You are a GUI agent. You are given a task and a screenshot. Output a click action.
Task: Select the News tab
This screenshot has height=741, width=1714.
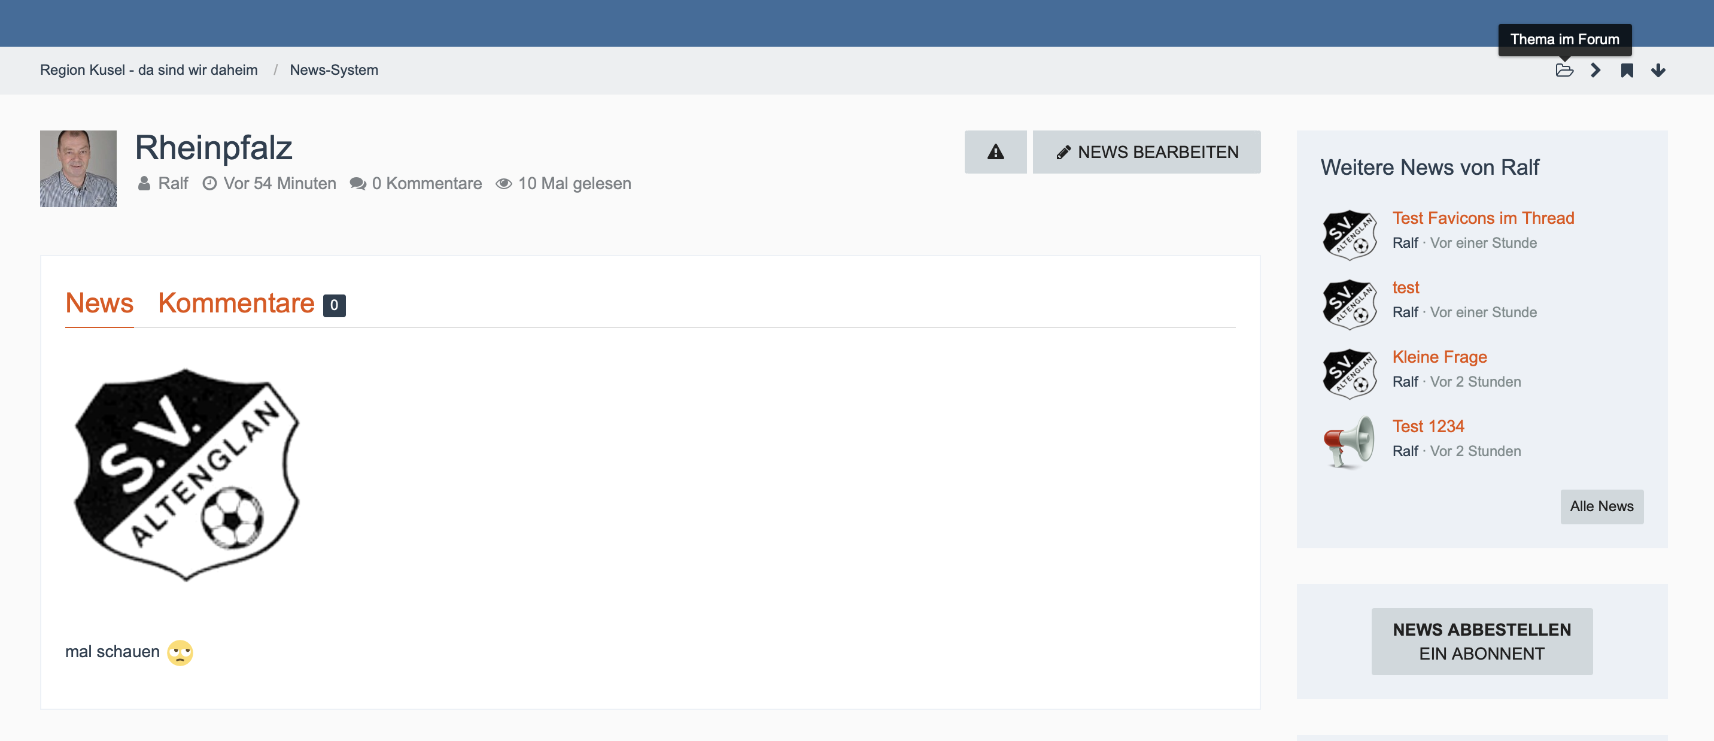click(x=99, y=303)
